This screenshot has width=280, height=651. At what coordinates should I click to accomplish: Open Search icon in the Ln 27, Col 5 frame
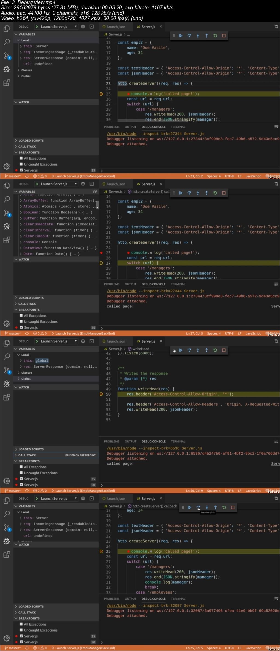[7, 199]
